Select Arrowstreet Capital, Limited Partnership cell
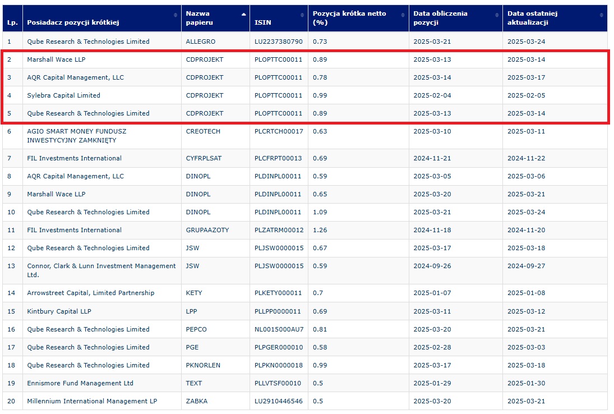Viewport: 614px width, 414px height. click(90, 293)
